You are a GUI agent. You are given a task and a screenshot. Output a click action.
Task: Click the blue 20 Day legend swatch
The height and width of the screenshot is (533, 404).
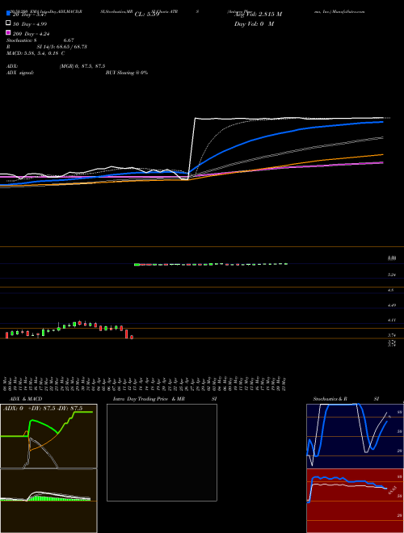[x=9, y=13]
